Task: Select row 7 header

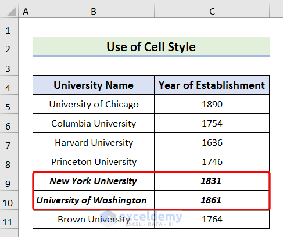Action: [9, 142]
